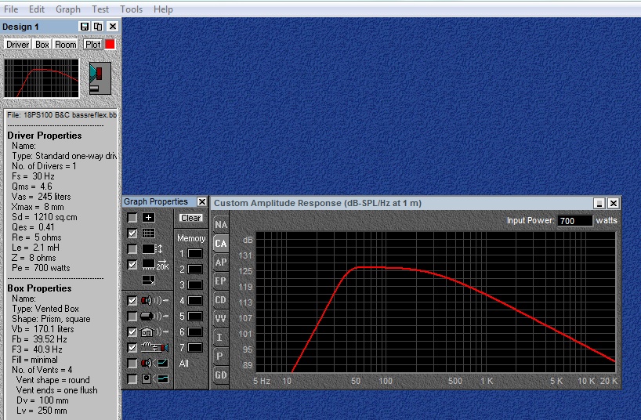Select Memory slot 3 swatch
641x420 pixels.
tap(195, 284)
